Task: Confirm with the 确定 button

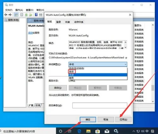Action: [x=88, y=120]
